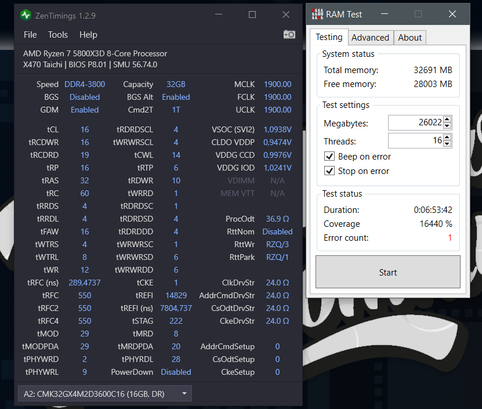Click the BGS Alt Enabled value
The width and height of the screenshot is (482, 409).
176,97
